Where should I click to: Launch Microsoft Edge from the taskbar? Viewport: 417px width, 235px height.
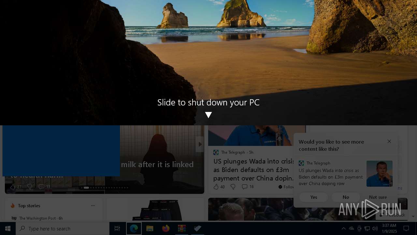[134, 228]
